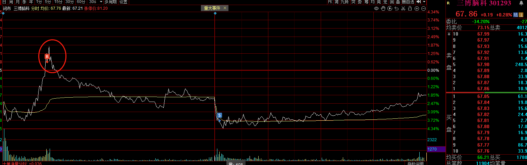
Task: Click the 删自选 button
Action: (408, 2)
